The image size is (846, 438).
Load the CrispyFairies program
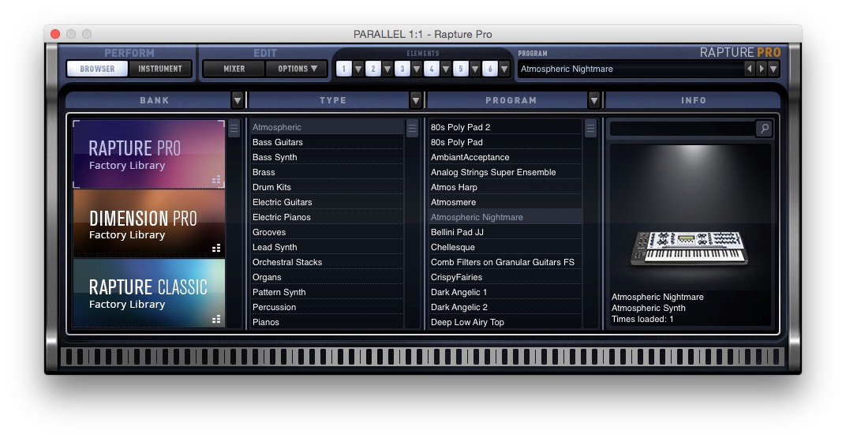coord(505,277)
